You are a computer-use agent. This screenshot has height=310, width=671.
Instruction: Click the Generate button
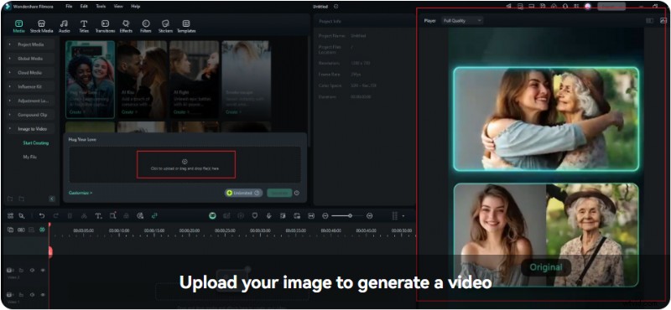click(x=279, y=193)
